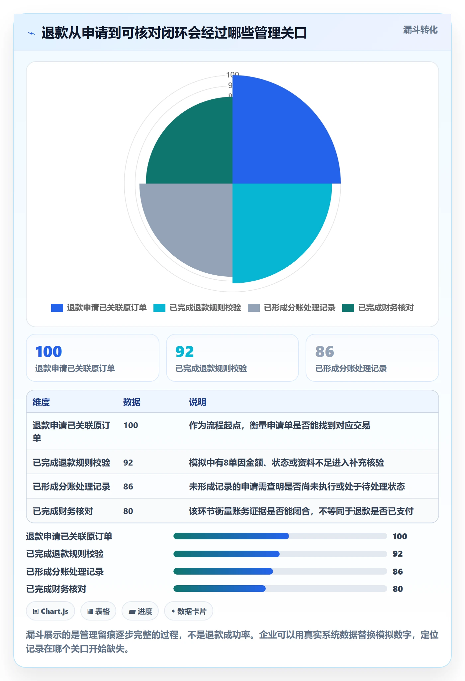This screenshot has width=465, height=681.
Task: Click the 说明 column header
Action: (x=198, y=402)
